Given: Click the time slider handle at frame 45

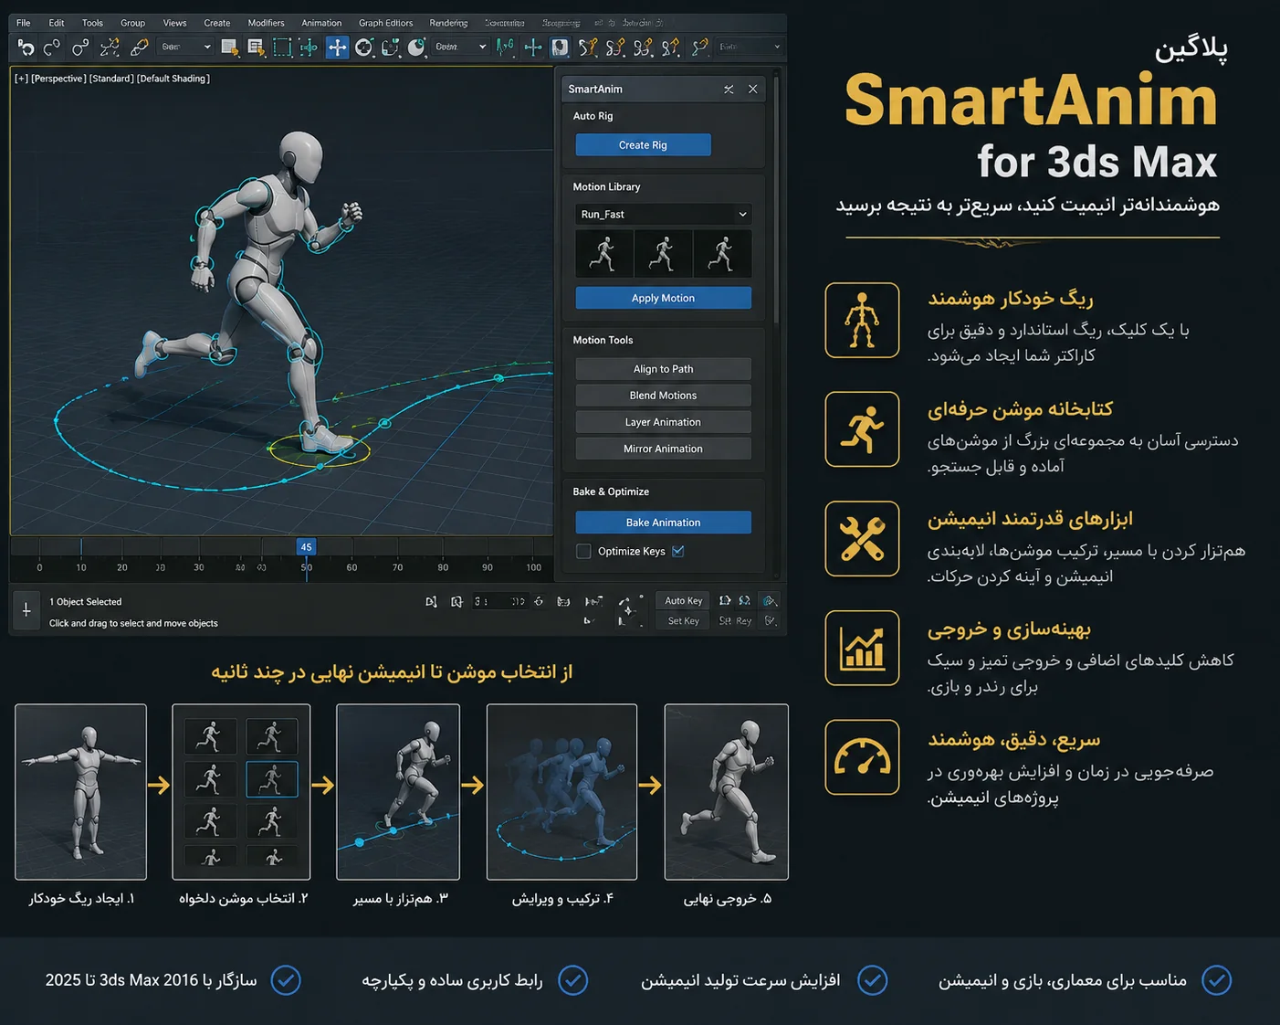Looking at the screenshot, I should pos(306,547).
